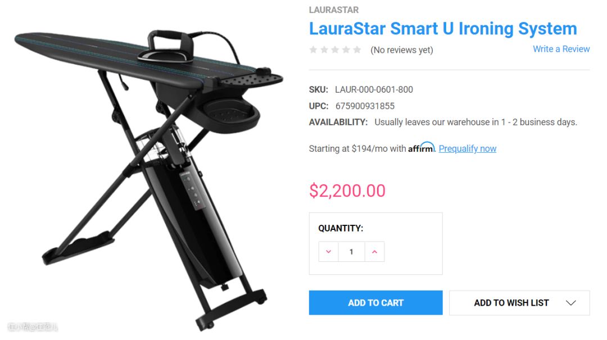Click the $2,200.00 price
Screen dimensions: 607x340
pos(347,191)
